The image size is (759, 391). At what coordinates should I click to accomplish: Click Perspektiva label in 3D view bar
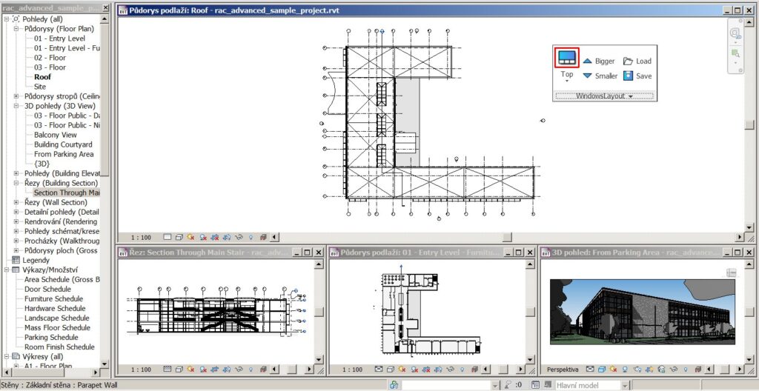[563, 370]
